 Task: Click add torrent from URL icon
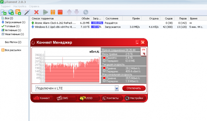(x=11, y=12)
